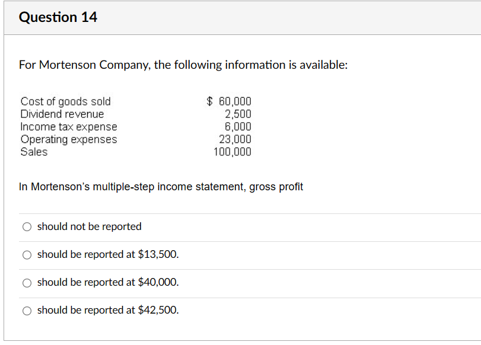Click the answer text "should be reported at $13,500"
This screenshot has width=481, height=345.
tap(108, 254)
